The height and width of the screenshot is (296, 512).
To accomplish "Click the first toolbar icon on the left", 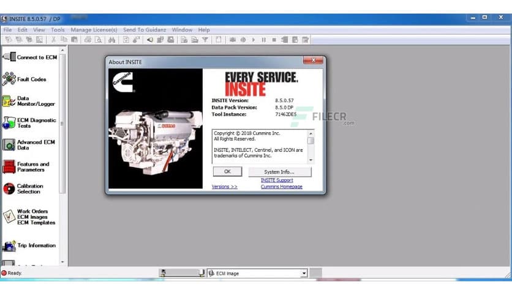I will click(x=8, y=40).
